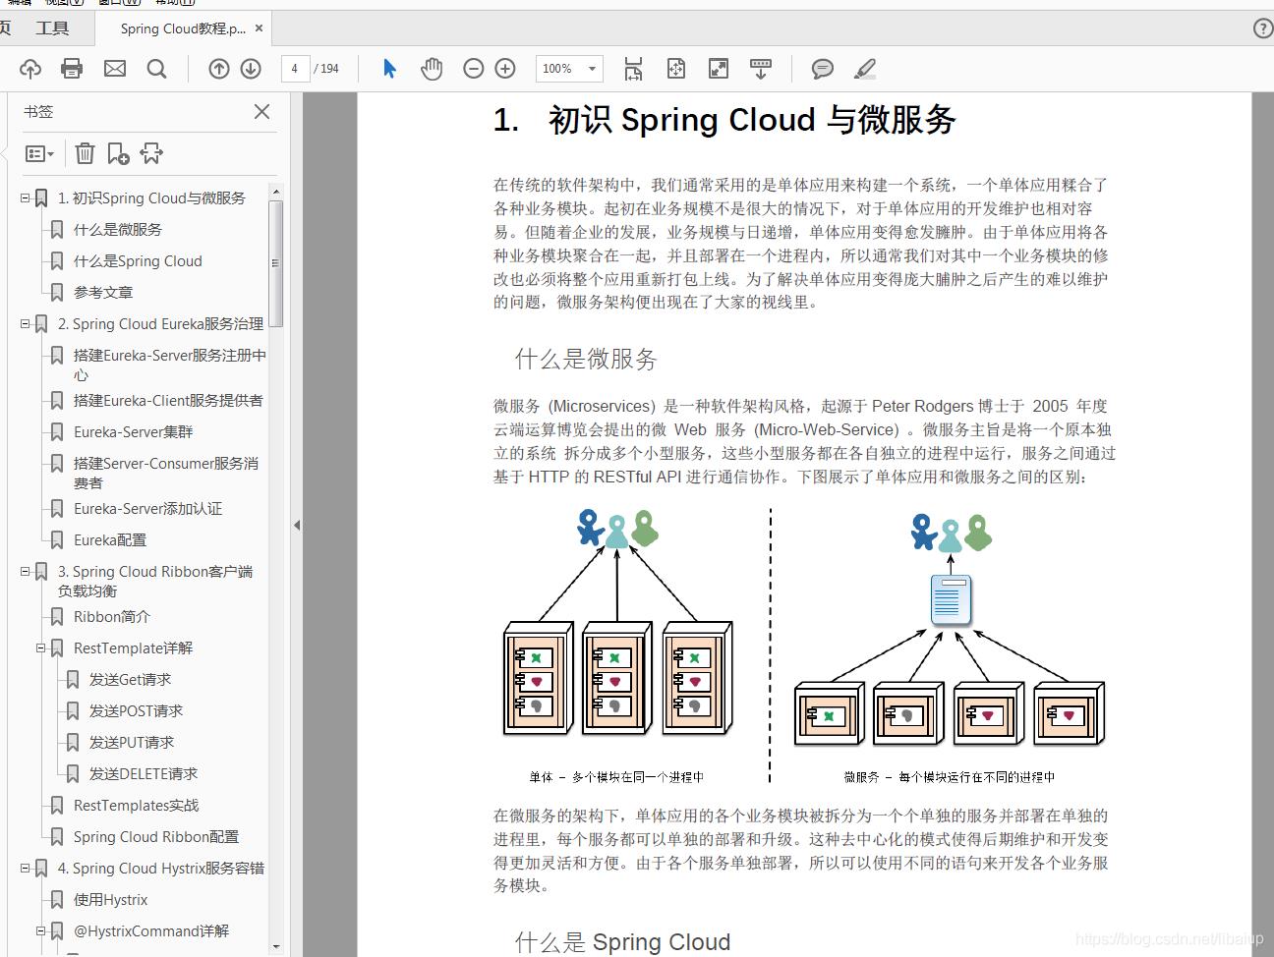Click bookmarks scrollbar up arrow
Viewport: 1274px width, 957px height.
[275, 192]
